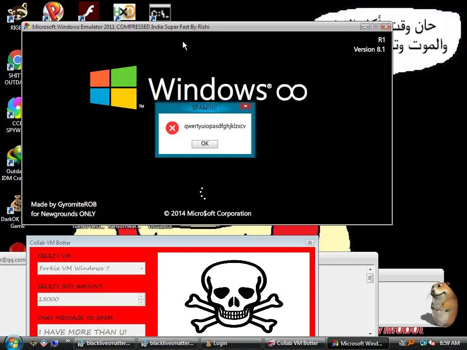Click the '© 2014 Micro$oft Corporation' text
The image size is (467, 350).
[x=208, y=213]
